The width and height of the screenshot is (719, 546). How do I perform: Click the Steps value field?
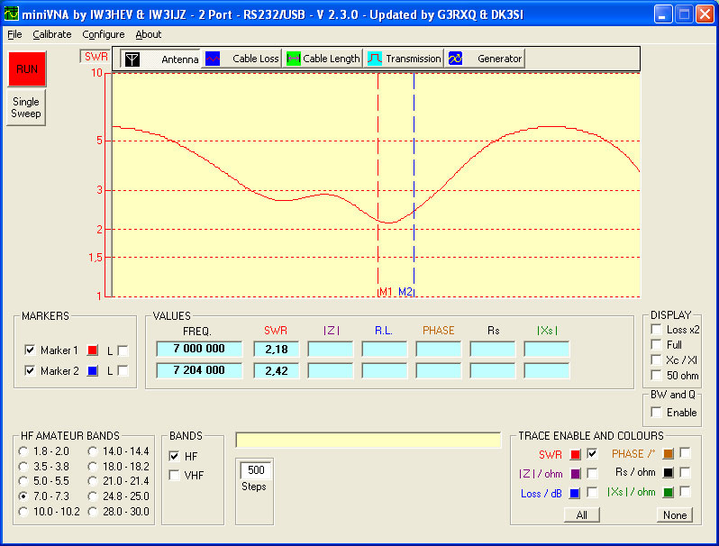pyautogui.click(x=256, y=470)
